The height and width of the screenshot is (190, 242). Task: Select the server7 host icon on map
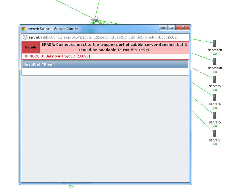coord(215,133)
